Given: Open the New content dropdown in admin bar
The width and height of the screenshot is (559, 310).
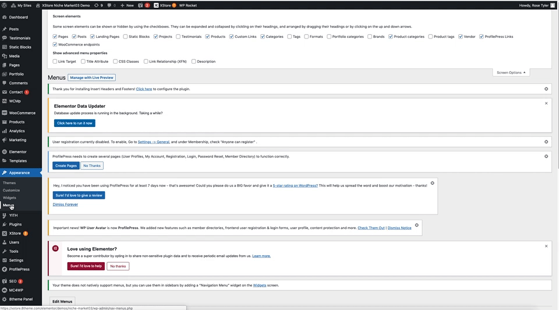Looking at the screenshot, I should coord(127,5).
